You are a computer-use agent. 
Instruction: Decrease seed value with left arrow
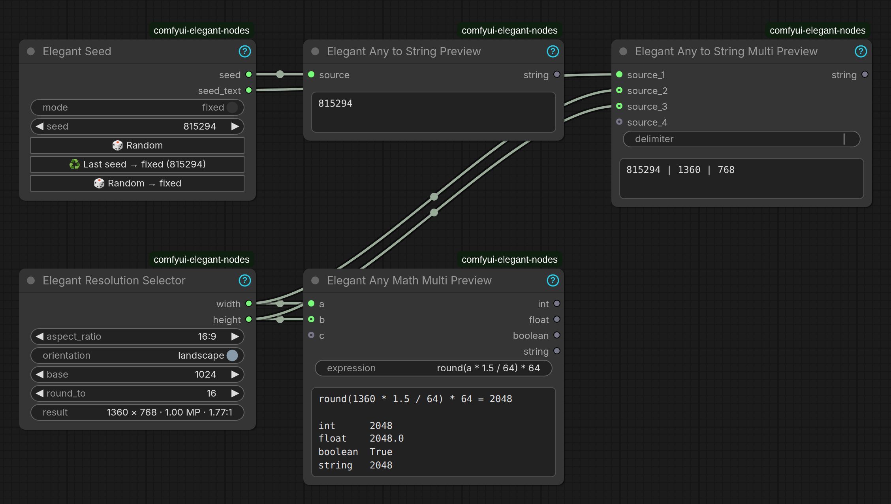pyautogui.click(x=39, y=126)
